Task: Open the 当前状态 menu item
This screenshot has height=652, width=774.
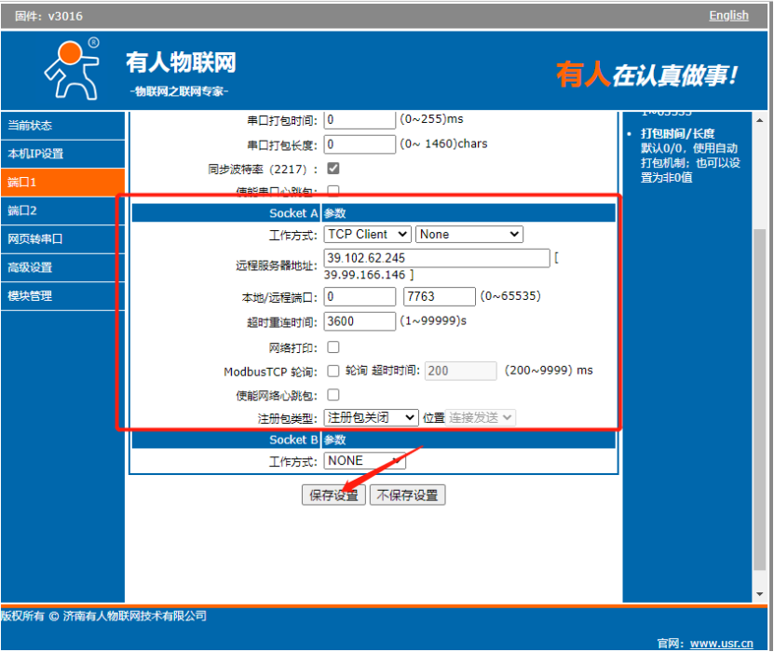Action: tap(30, 126)
